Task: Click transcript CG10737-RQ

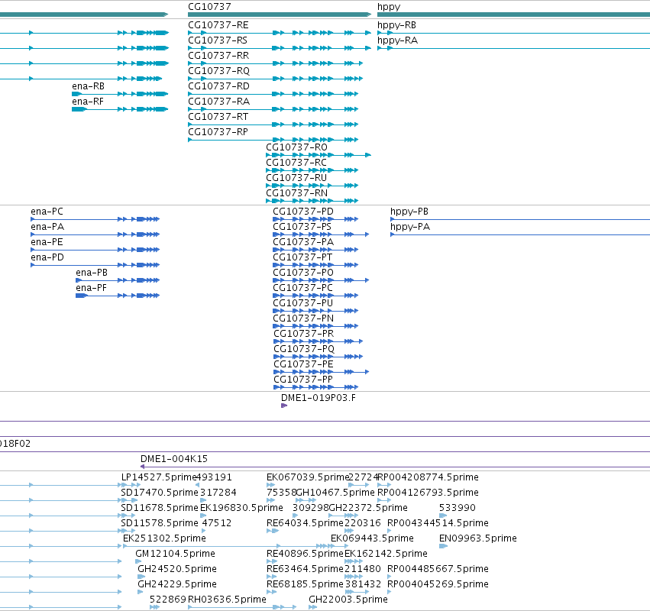Action: point(219,71)
